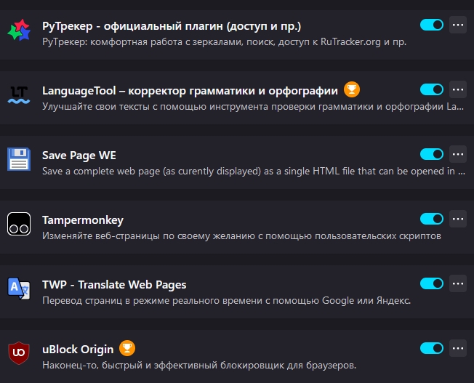Screen dimensions: 474x383
Task: Click the RuTracker plugin stars icon
Action: (x=19, y=30)
